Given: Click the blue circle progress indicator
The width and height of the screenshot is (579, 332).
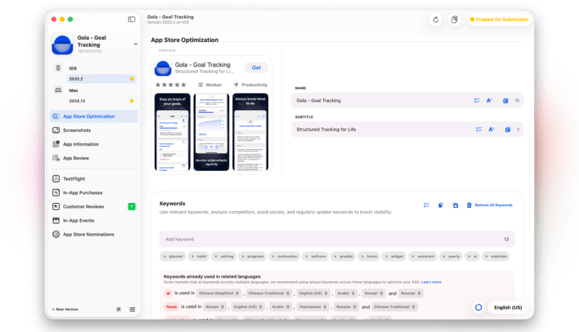Looking at the screenshot, I should click(478, 307).
